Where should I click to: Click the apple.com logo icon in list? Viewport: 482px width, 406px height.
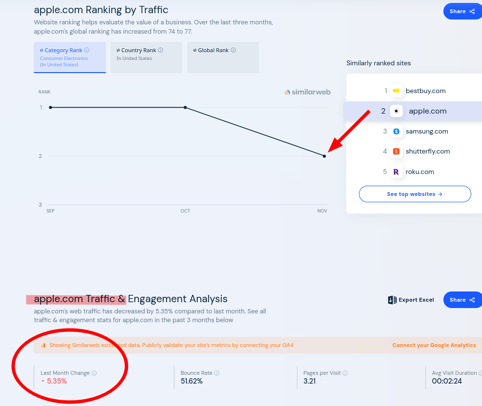[397, 111]
